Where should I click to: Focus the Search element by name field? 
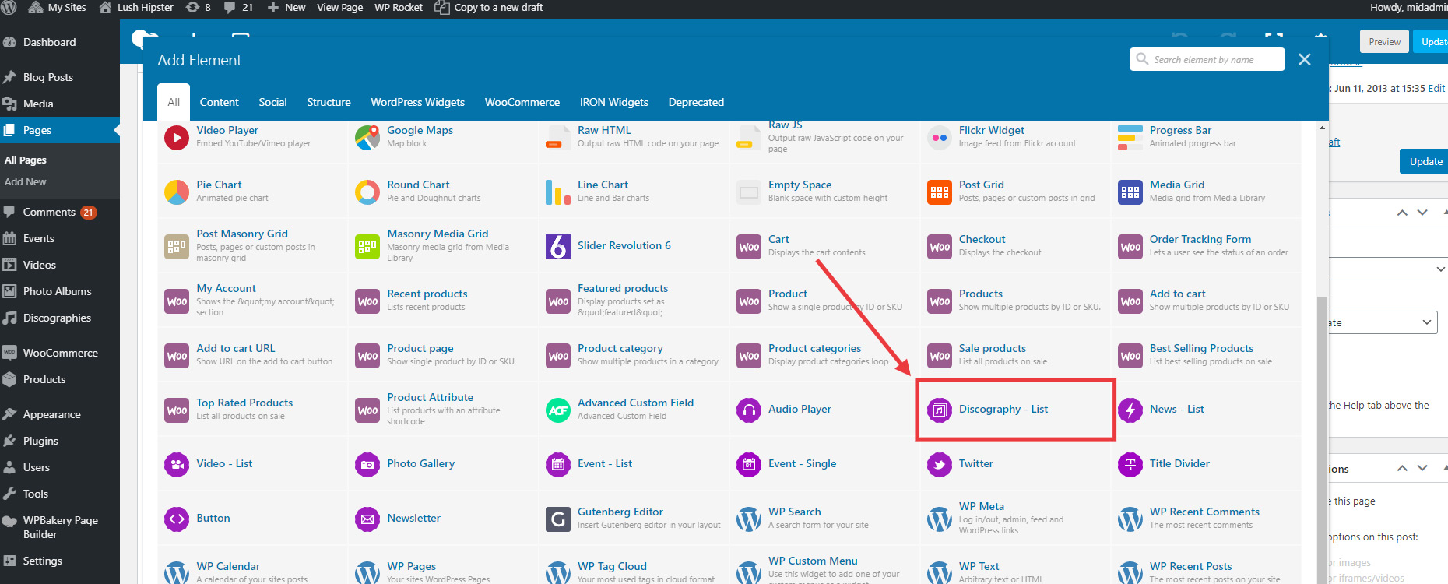coord(1207,59)
